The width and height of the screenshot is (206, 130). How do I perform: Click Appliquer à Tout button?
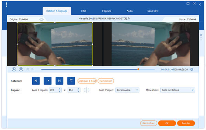click(x=87, y=81)
